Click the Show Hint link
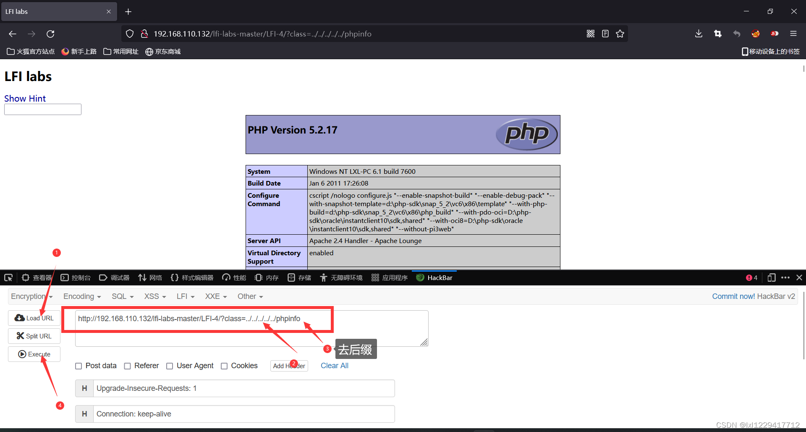 tap(25, 98)
